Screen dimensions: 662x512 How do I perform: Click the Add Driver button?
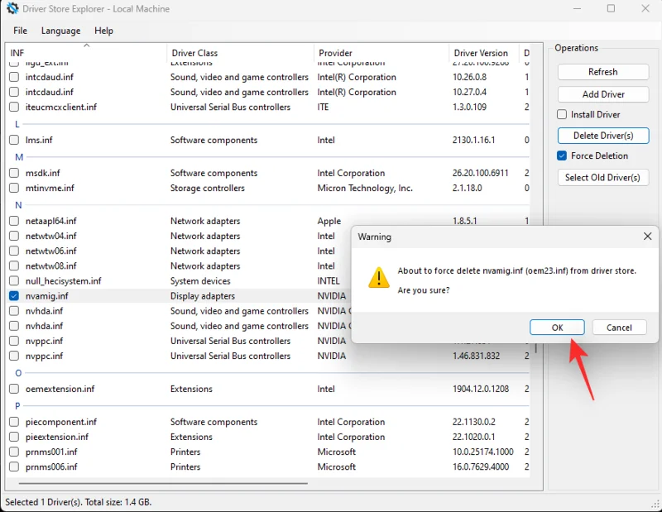pyautogui.click(x=602, y=93)
